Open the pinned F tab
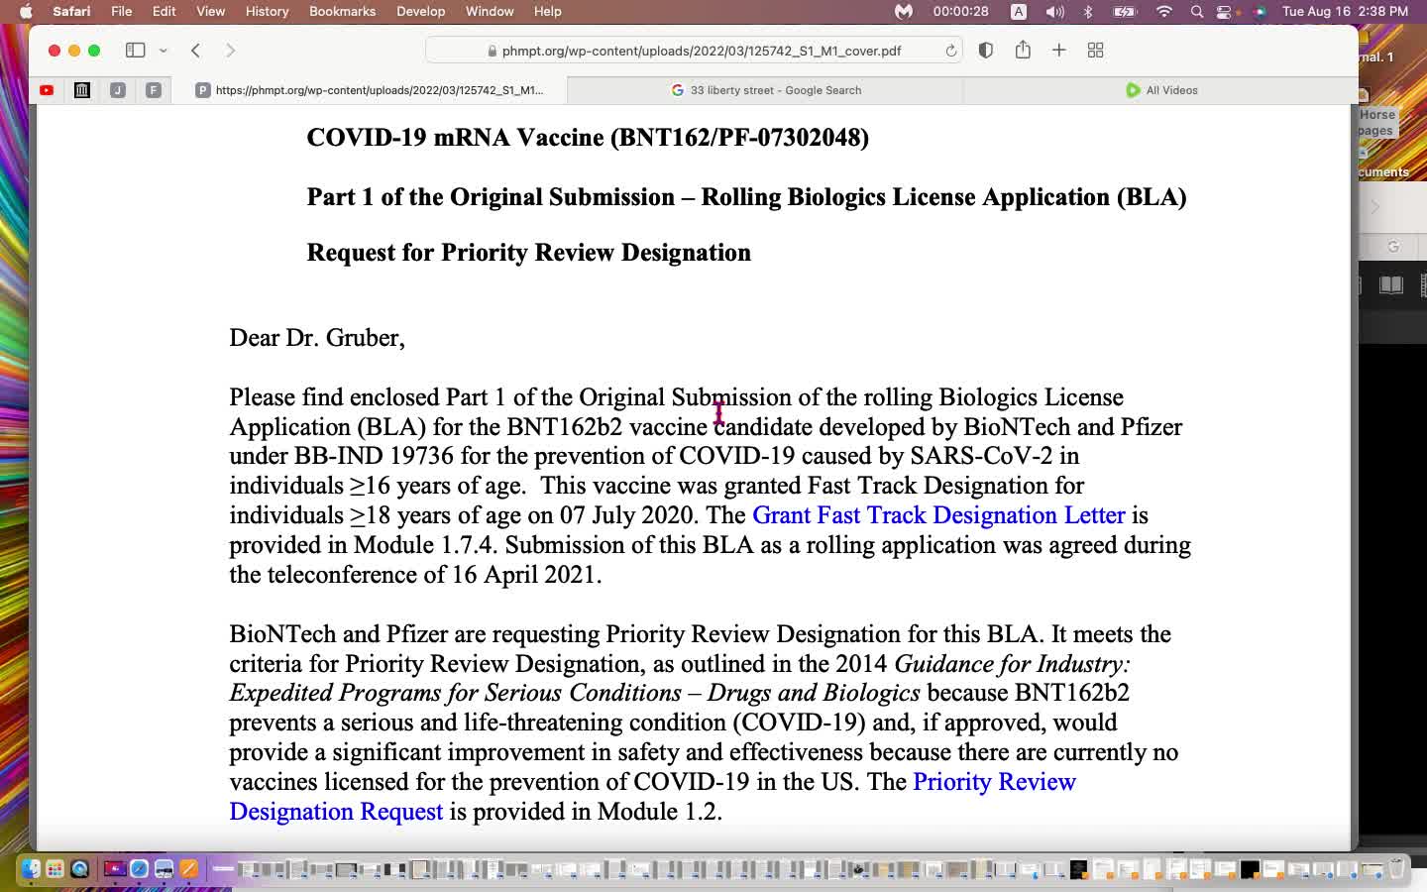The image size is (1427, 892). 154,90
